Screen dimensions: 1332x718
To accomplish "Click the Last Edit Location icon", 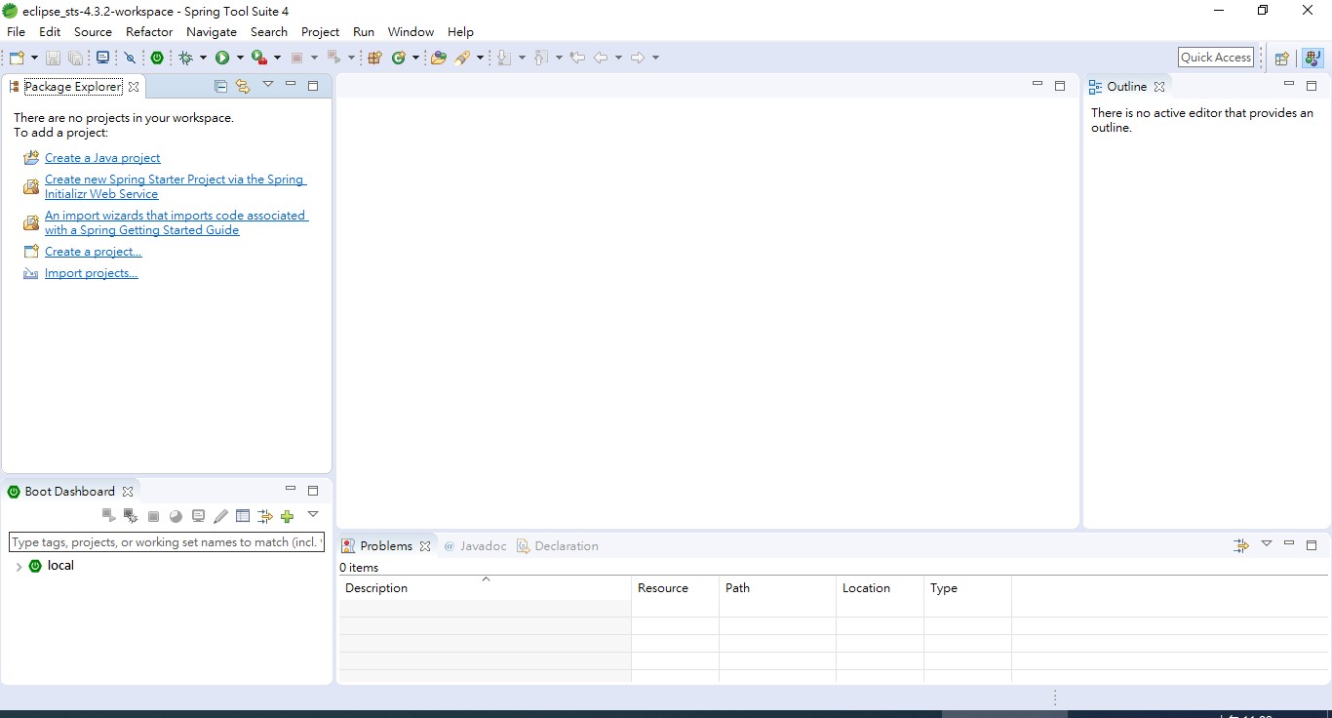I will point(577,58).
